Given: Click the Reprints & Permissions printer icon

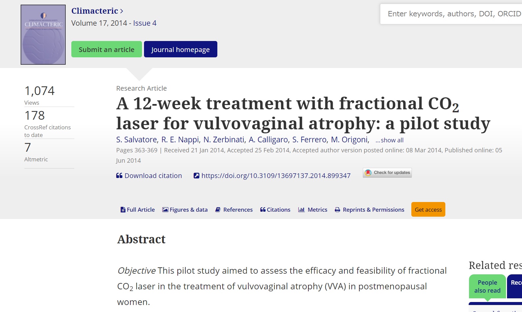Looking at the screenshot, I should click(x=337, y=210).
